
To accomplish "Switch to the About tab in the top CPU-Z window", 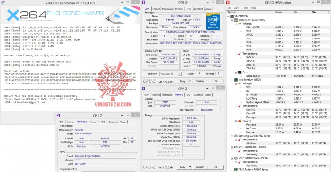I will pos(209,9).
